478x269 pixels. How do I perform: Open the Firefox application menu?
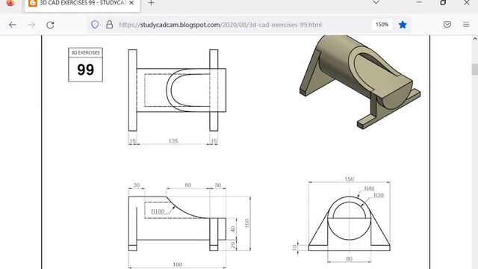466,25
